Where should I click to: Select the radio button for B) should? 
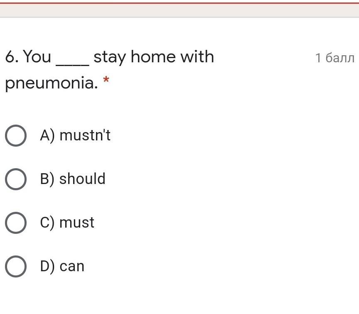tap(15, 179)
